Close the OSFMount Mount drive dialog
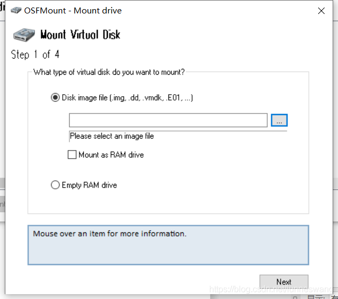338x299 pixels. [x=321, y=11]
